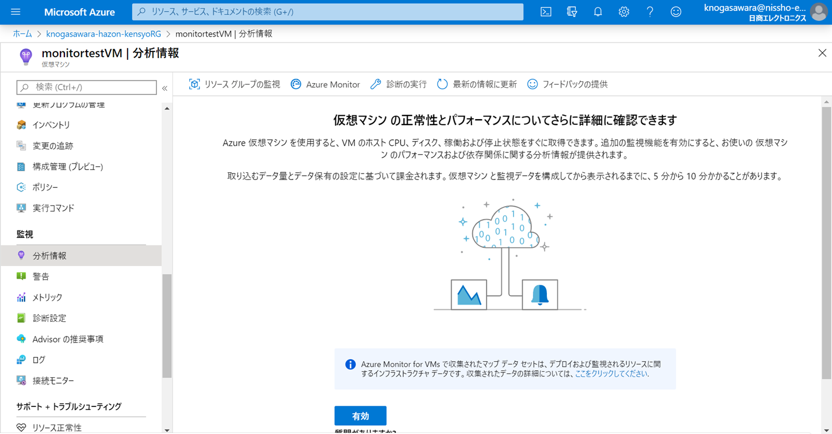
Task: Go to knogasawara-hazon-kensyoRG breadcrumb
Action: [104, 34]
